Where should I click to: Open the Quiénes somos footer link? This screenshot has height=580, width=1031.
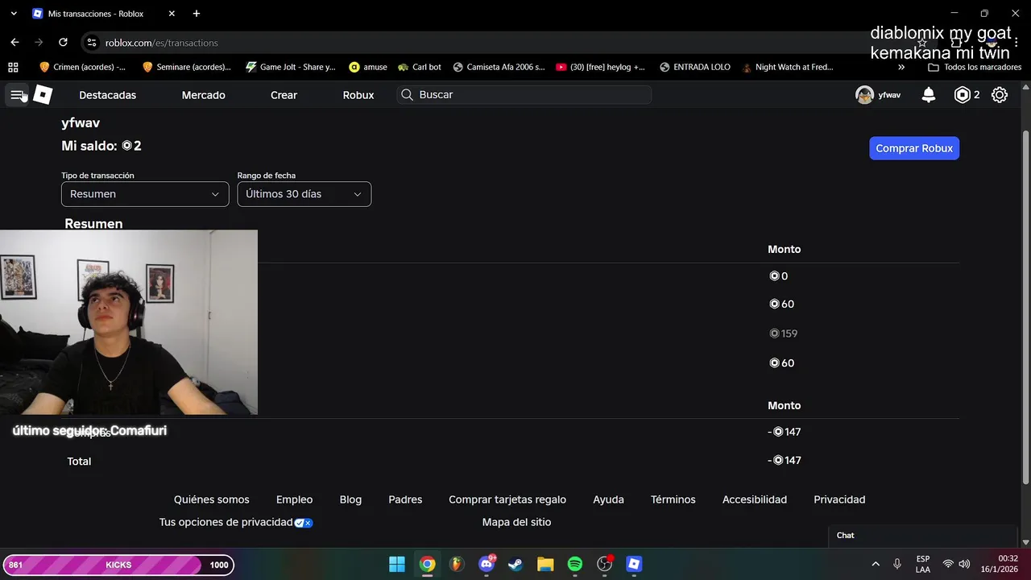coord(212,499)
